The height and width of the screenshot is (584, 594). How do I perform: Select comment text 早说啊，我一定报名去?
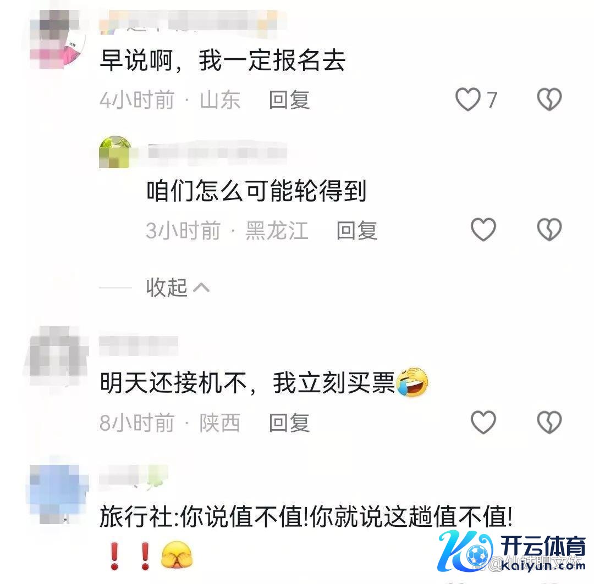[222, 60]
